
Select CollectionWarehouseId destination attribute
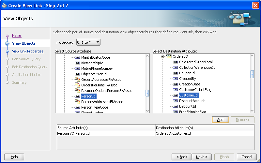click(197, 67)
